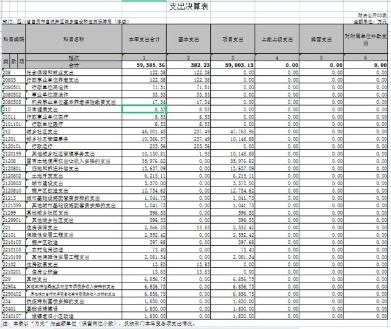Select the 对附属单位补助支出 header cell

coord(365,39)
